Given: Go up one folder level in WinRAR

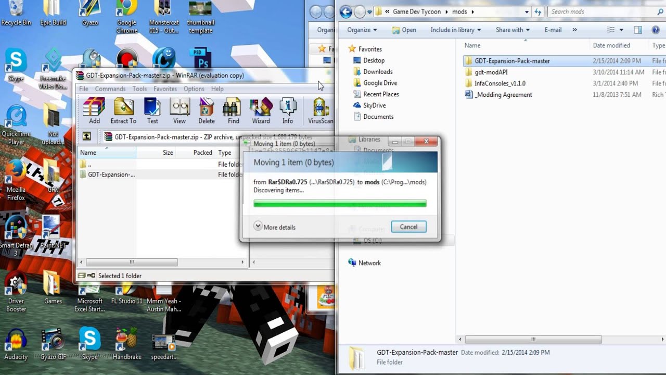Looking at the screenshot, I should 87,136.
